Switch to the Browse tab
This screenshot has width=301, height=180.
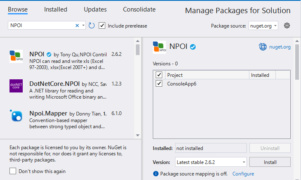18,9
